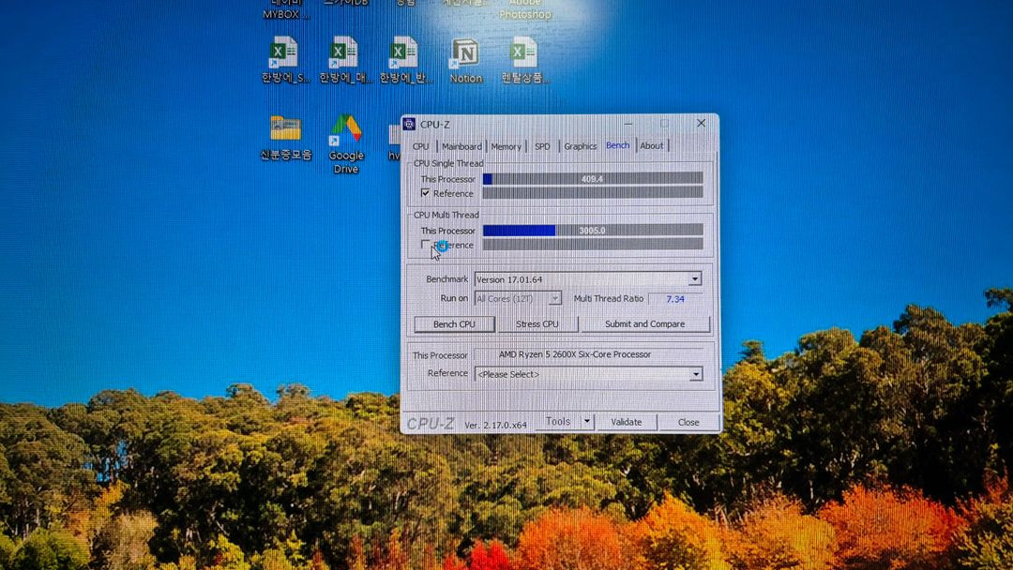Viewport: 1013px width, 570px height.
Task: Click the Validate button
Action: 627,422
